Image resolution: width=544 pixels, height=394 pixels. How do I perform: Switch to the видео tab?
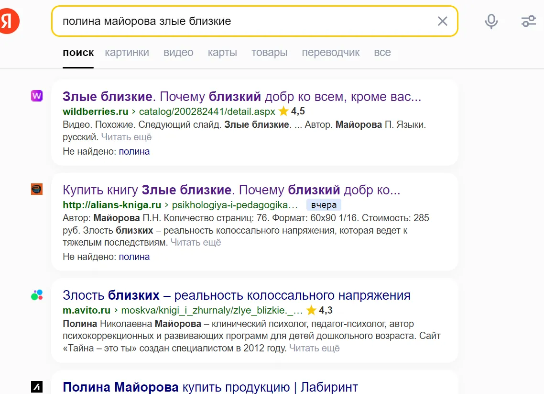pyautogui.click(x=178, y=53)
